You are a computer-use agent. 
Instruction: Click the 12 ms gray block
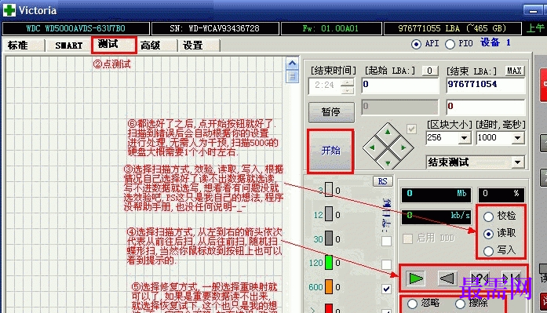click(329, 214)
